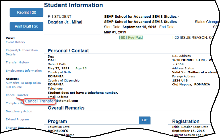View the Transfer History link
The width and height of the screenshot is (221, 139).
(17, 62)
